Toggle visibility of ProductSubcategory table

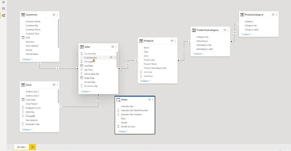(x=225, y=30)
